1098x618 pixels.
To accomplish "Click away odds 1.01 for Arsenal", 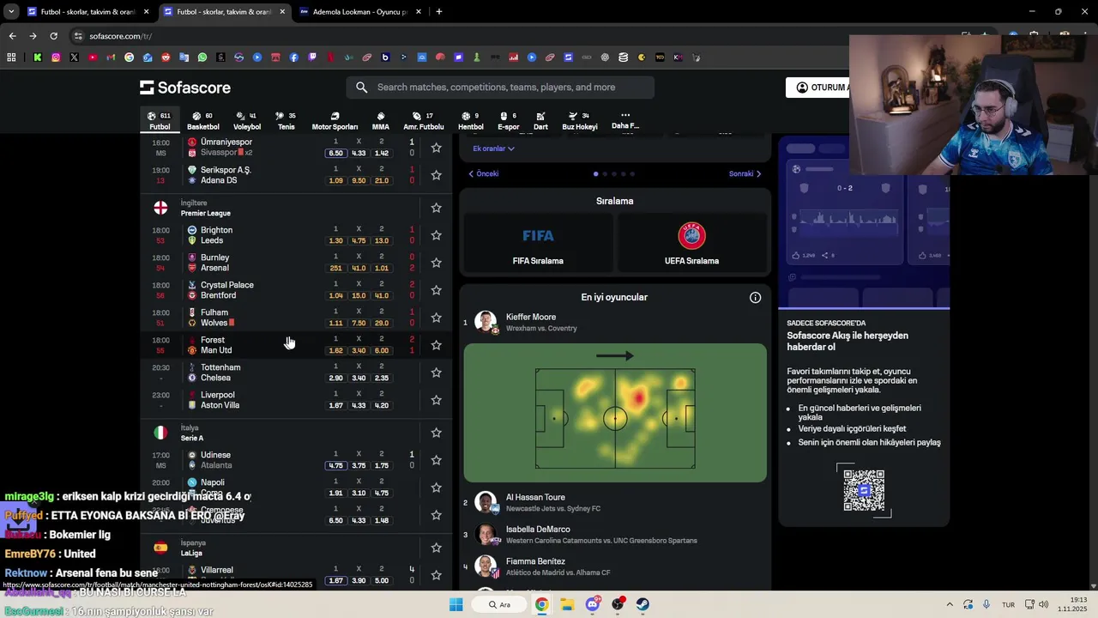I will point(382,269).
